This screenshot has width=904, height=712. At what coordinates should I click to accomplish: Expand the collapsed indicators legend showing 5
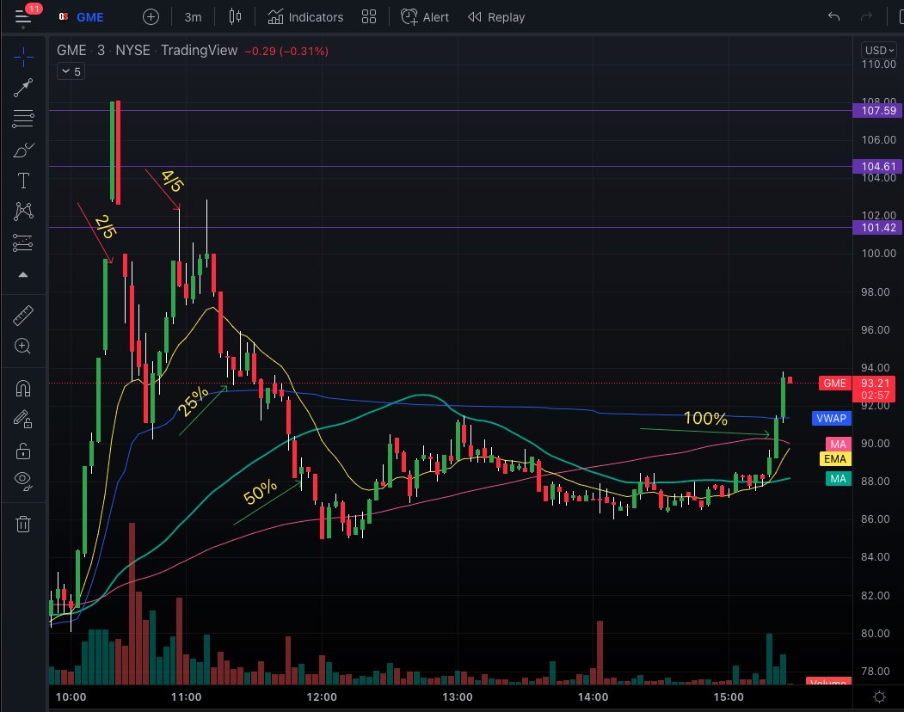[x=71, y=71]
